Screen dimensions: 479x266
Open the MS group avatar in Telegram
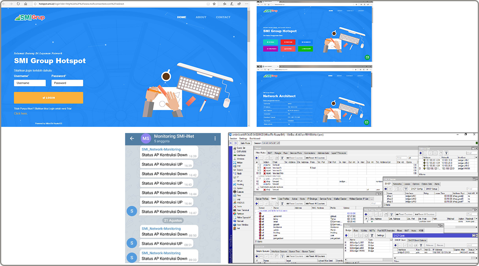coord(146,138)
